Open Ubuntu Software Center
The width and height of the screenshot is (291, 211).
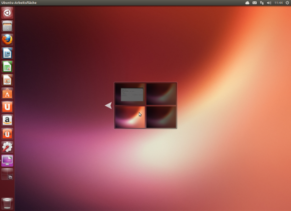pyautogui.click(x=7, y=94)
